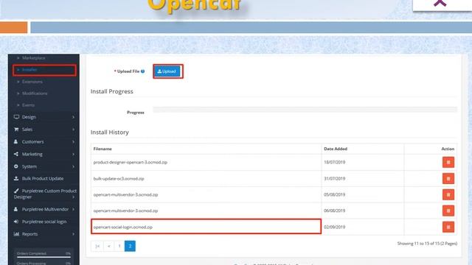Go to previous page of history
The height and width of the screenshot is (265, 472).
click(108, 246)
